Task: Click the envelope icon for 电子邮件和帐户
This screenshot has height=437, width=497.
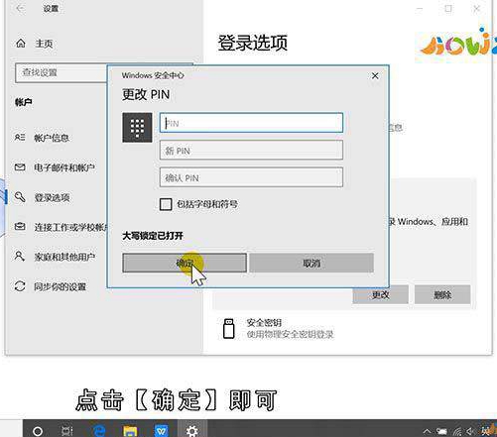Action: pos(20,167)
